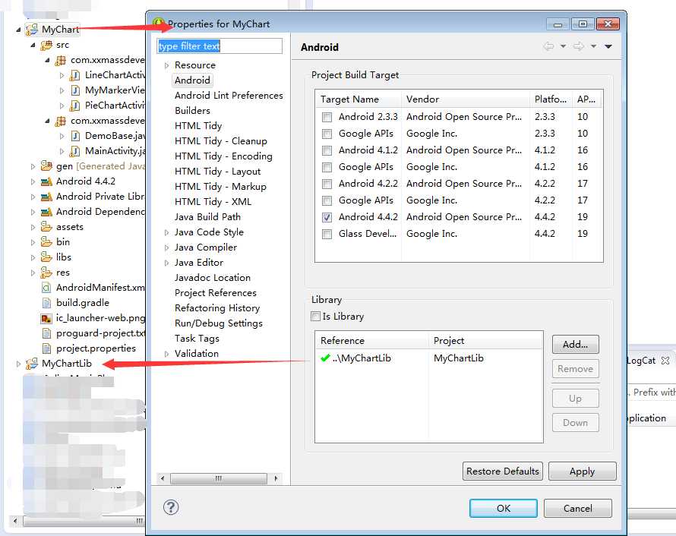Focus the type filter text field
This screenshot has height=536, width=676.
(220, 46)
